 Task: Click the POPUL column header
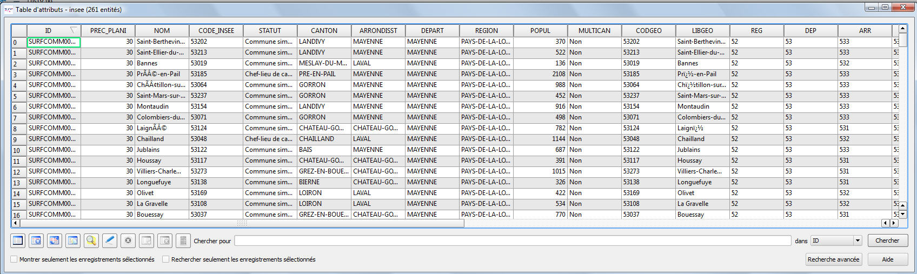(x=540, y=31)
